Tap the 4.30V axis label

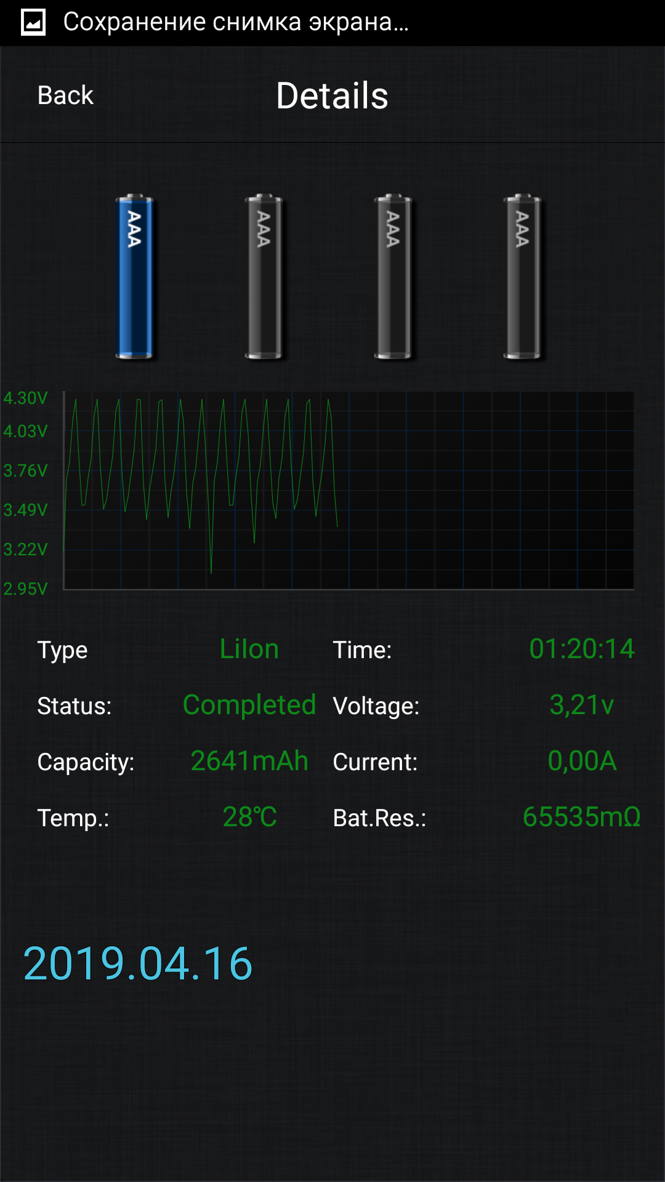click(x=25, y=398)
